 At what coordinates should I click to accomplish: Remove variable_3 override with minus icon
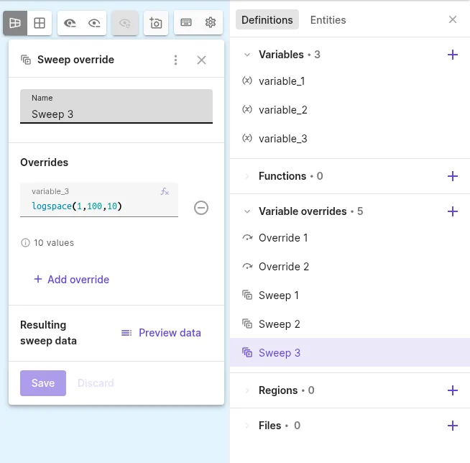point(201,208)
